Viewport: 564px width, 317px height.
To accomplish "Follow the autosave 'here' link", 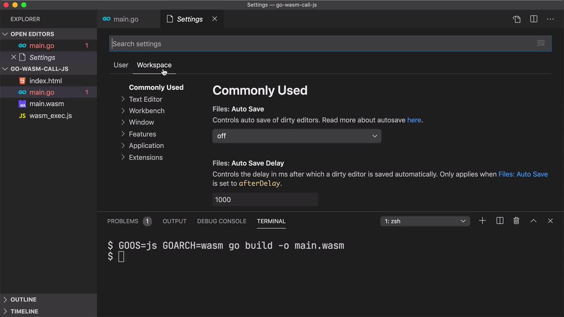I will coord(414,120).
